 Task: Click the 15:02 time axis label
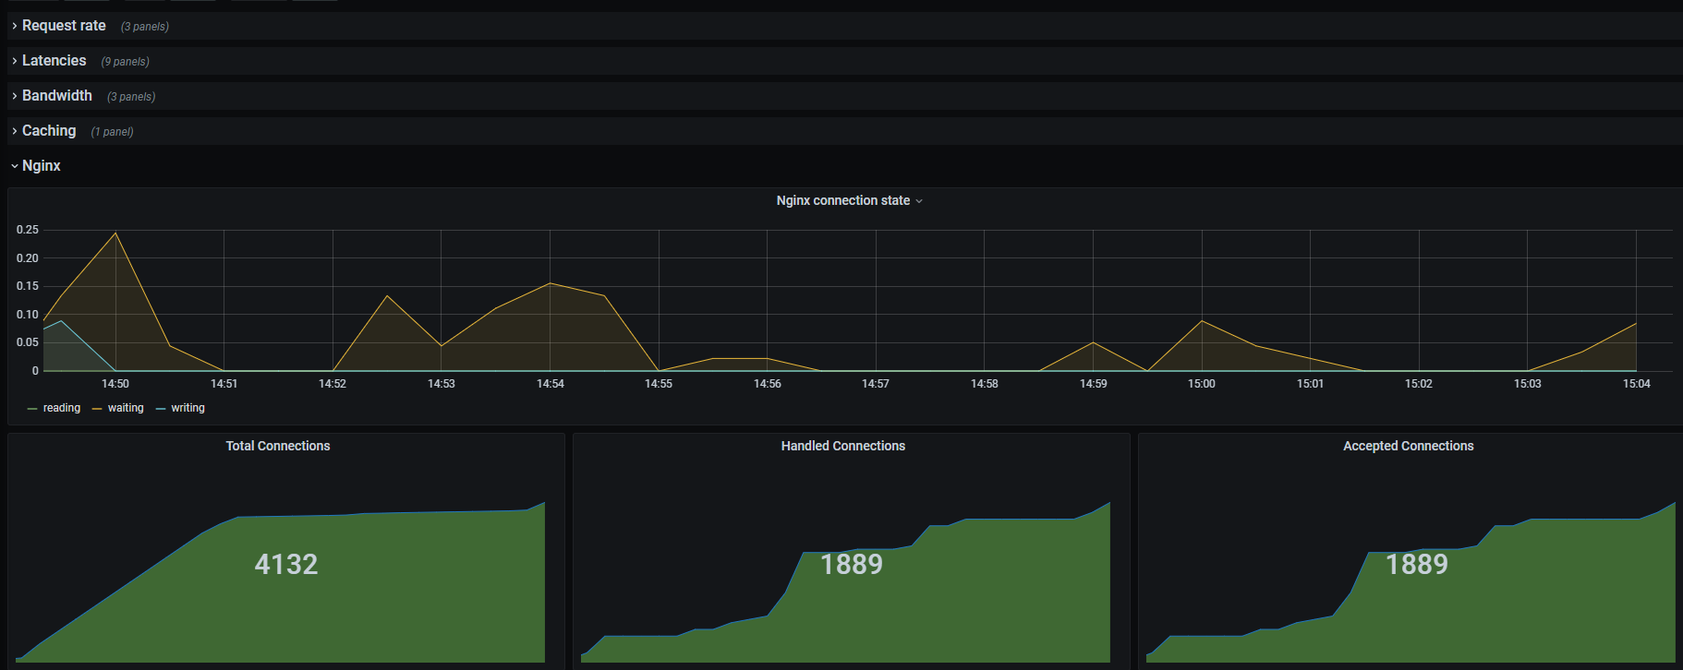pyautogui.click(x=1419, y=384)
